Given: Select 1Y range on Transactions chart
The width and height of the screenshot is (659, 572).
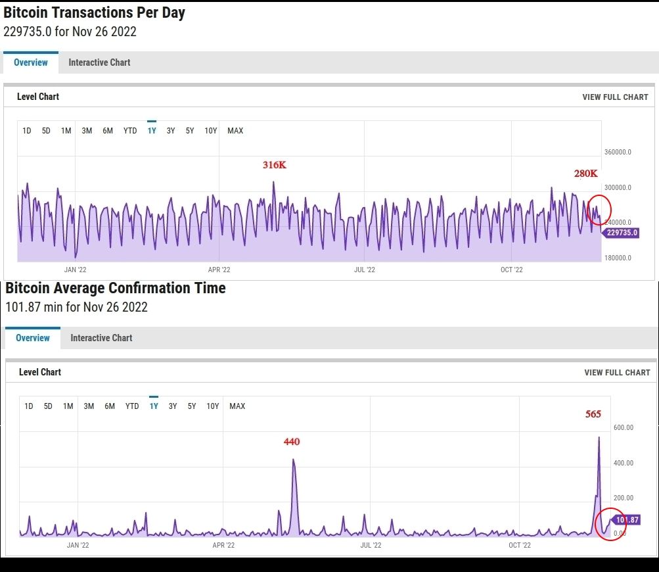Looking at the screenshot, I should click(152, 131).
